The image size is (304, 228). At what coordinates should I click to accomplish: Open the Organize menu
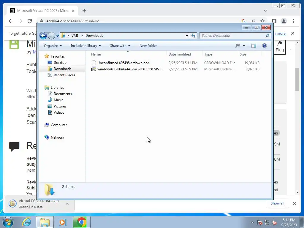pyautogui.click(x=53, y=46)
